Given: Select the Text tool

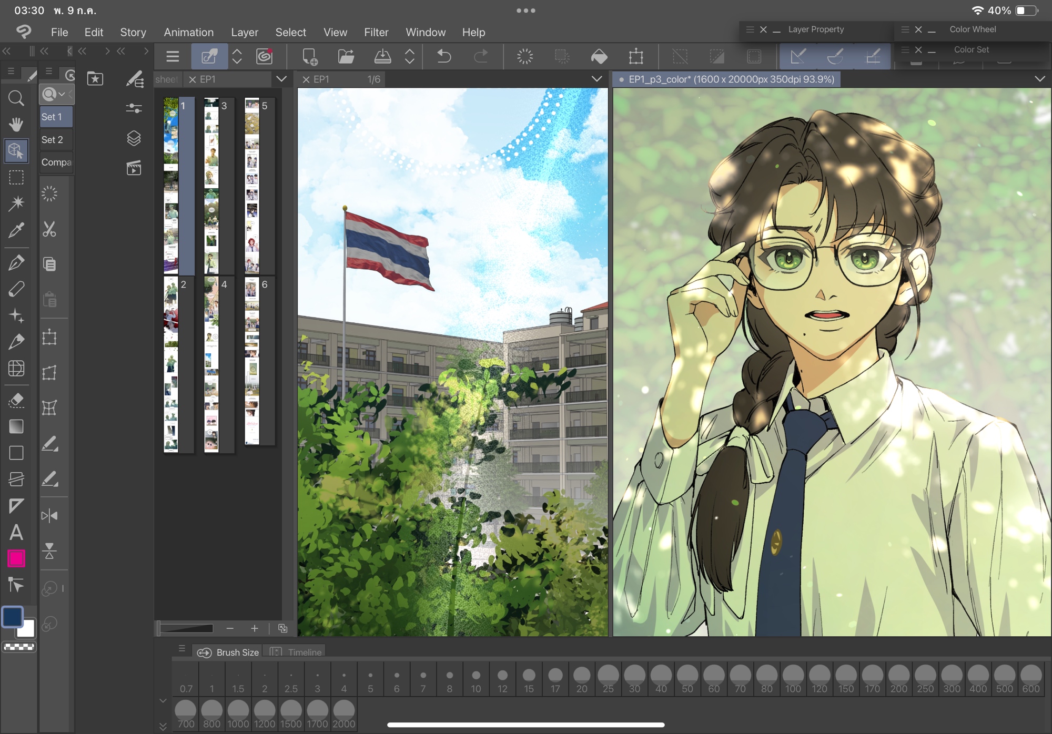Looking at the screenshot, I should click(16, 533).
